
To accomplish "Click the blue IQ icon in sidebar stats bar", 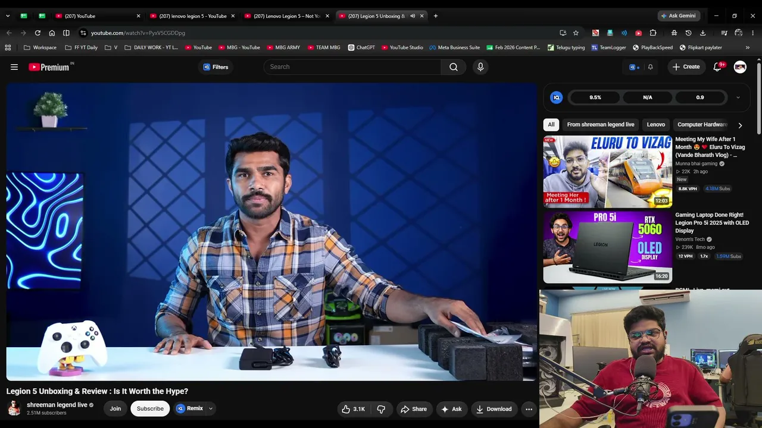I will click(556, 97).
